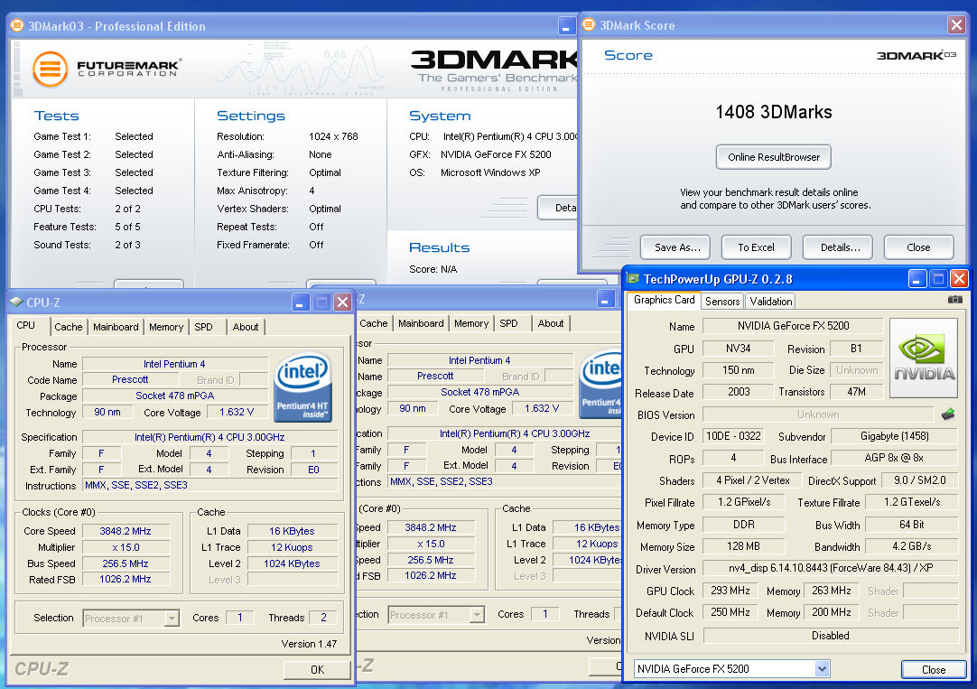Click the Code Name Prescott field in front CPU-Z
This screenshot has width=977, height=689.
click(x=130, y=379)
